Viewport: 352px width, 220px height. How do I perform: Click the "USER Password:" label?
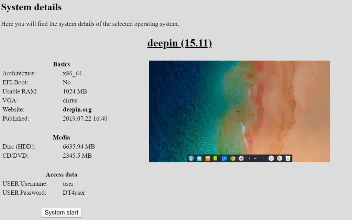tap(24, 193)
